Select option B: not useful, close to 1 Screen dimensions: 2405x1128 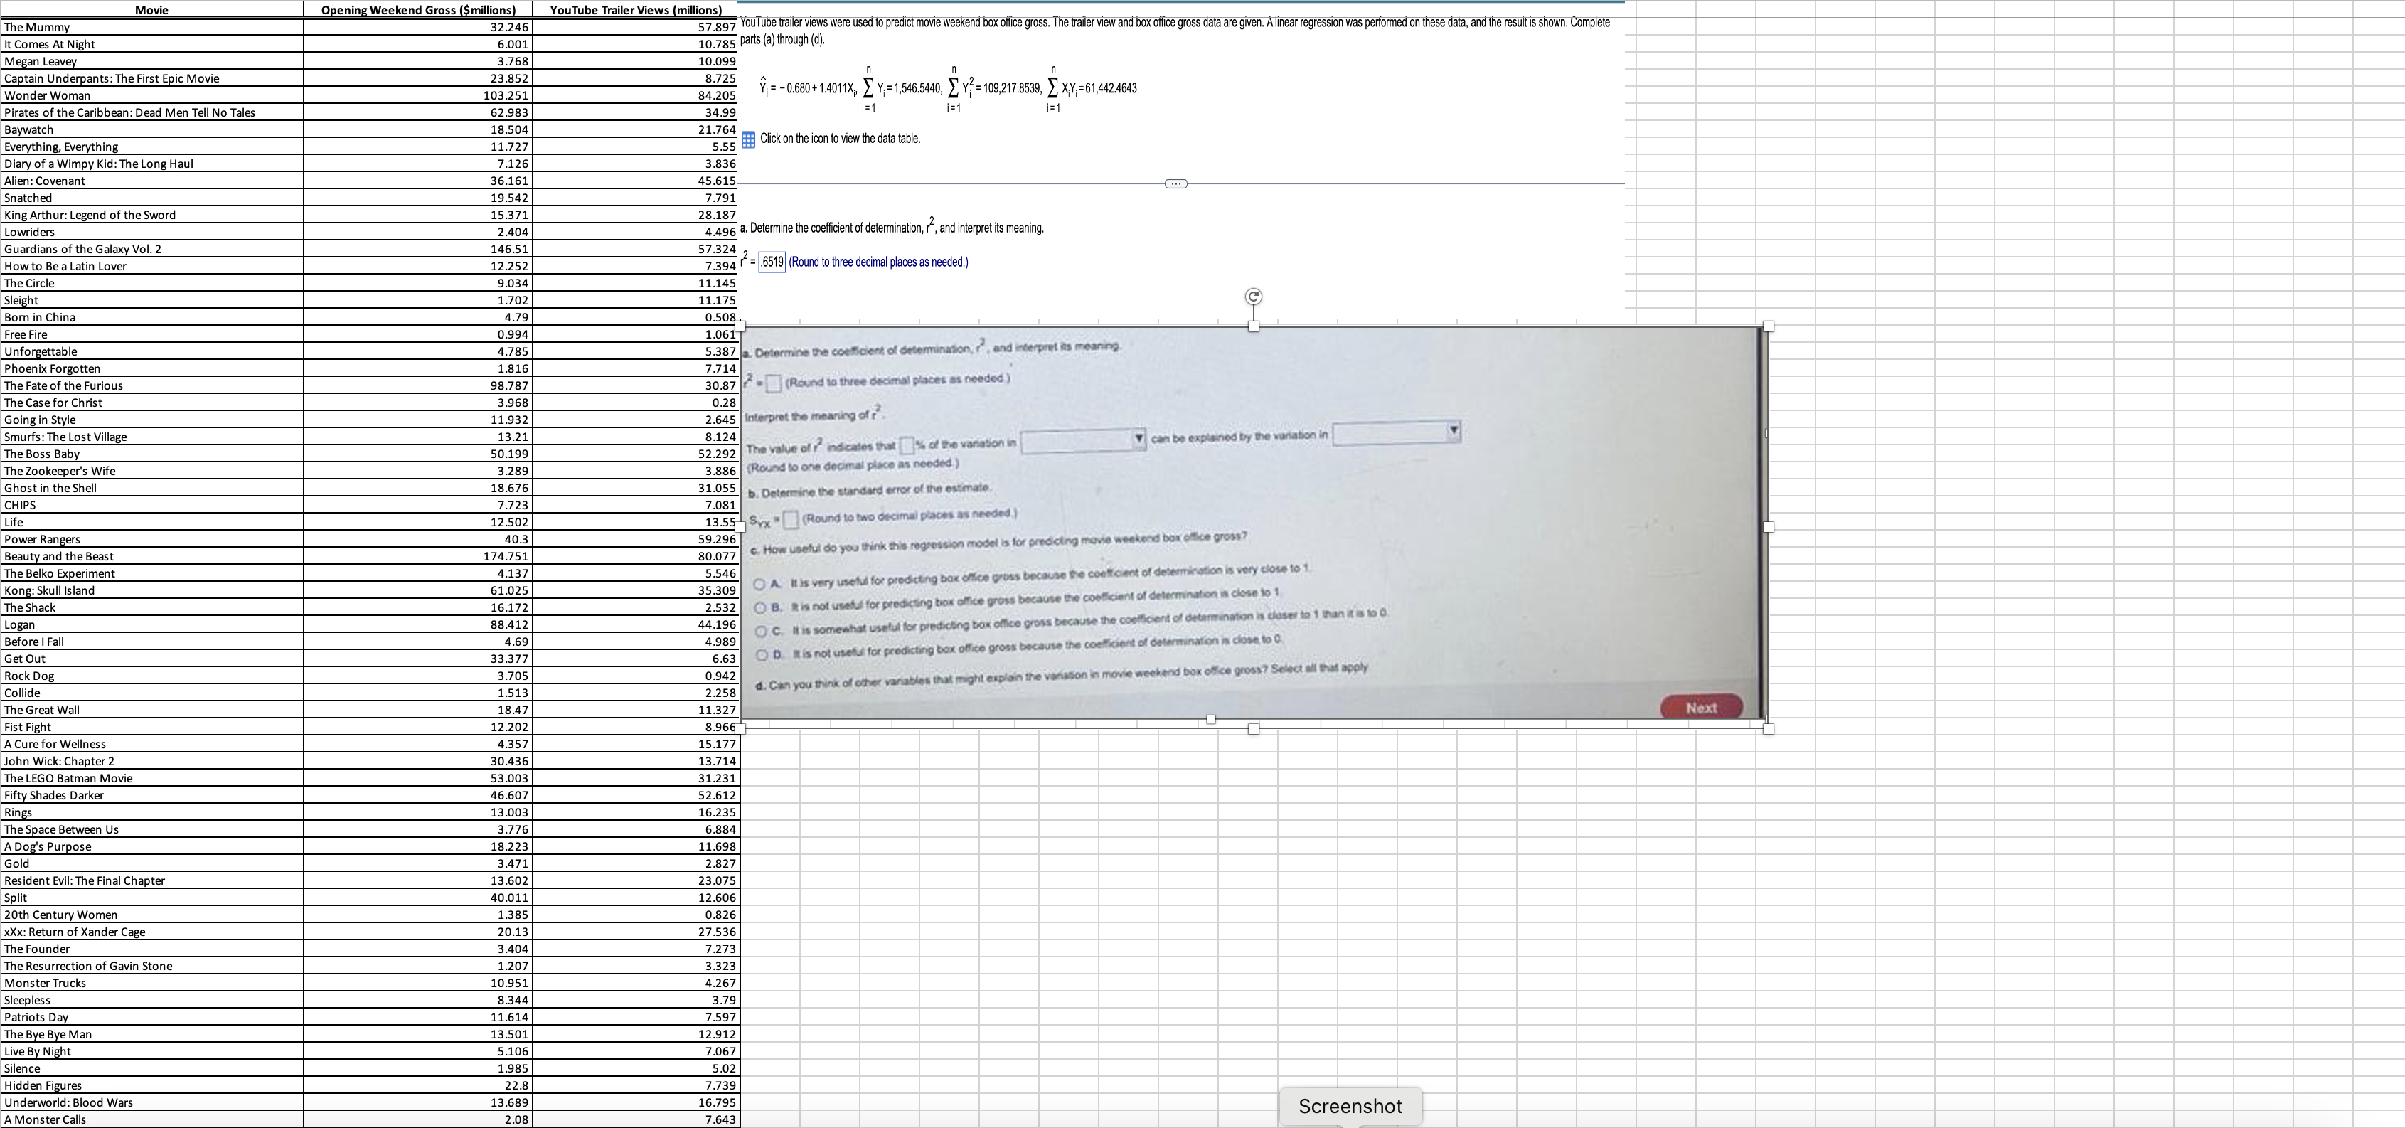pos(761,609)
